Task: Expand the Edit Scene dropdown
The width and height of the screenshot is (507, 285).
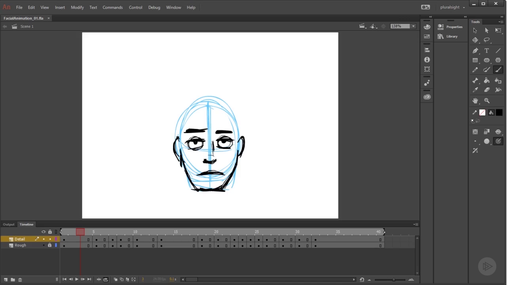Action: point(362,26)
